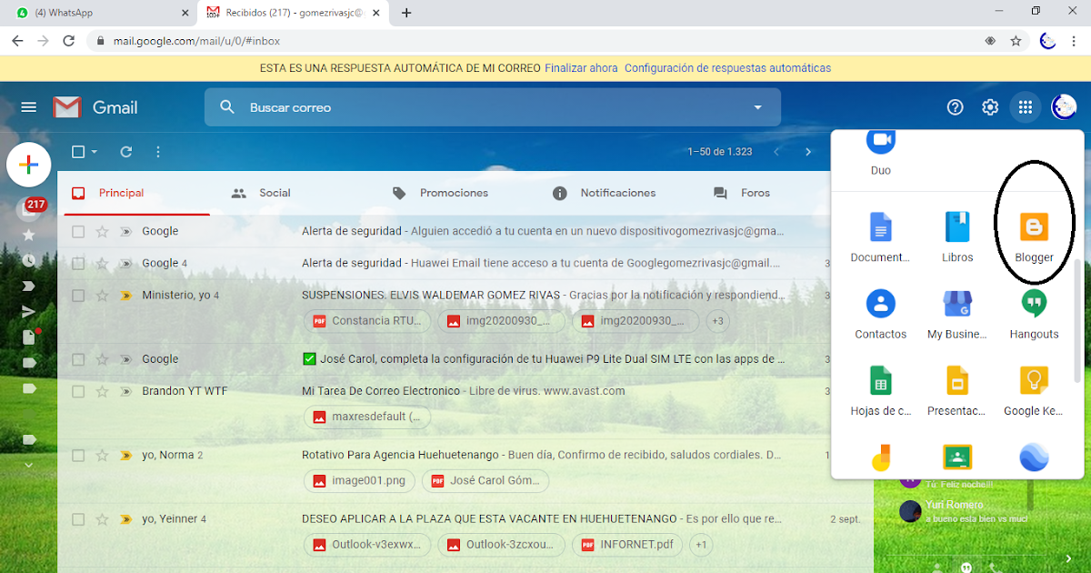Click the colorful Compose plus button
This screenshot has height=573, width=1091.
(x=28, y=165)
